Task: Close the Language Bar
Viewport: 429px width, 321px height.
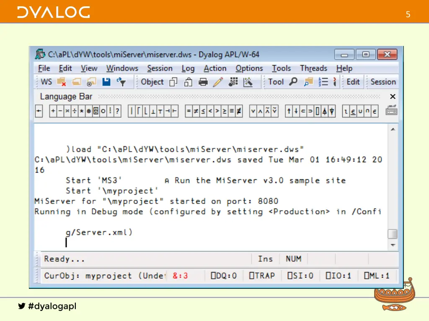Action: click(393, 97)
